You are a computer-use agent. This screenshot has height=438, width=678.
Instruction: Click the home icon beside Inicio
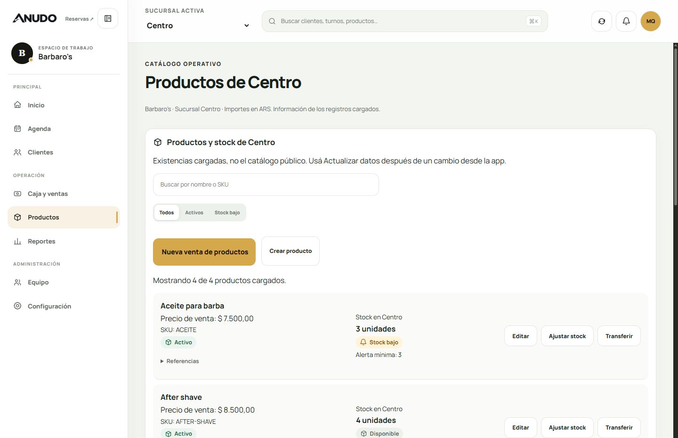point(17,105)
